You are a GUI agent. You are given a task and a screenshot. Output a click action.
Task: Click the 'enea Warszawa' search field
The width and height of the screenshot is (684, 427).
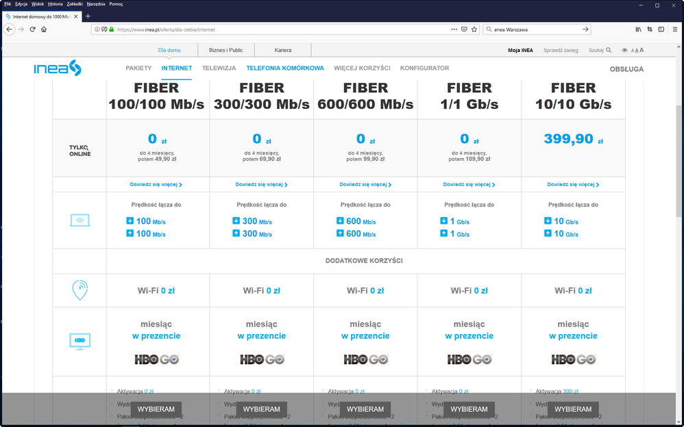[535, 29]
